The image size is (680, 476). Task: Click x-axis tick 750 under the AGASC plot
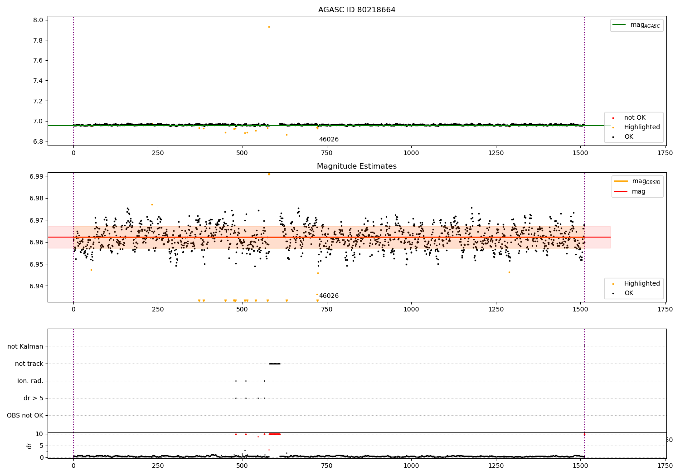327,153
